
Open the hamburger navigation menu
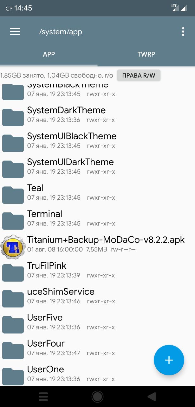15,31
